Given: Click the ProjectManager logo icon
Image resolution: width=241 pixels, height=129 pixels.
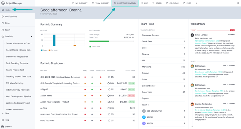Looking at the screenshot, I should 3,3.
